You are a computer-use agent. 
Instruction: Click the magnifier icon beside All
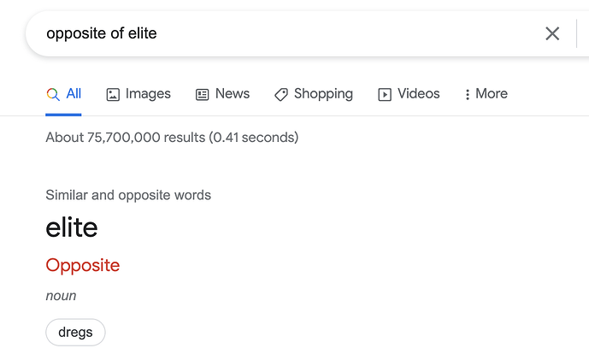pos(53,94)
